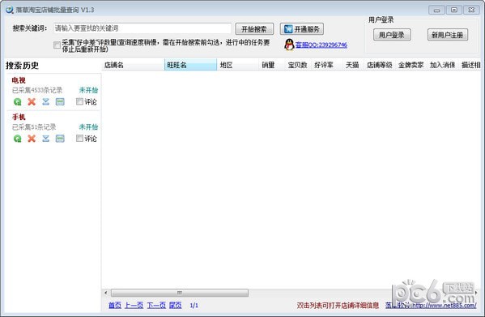Image resolution: width=485 pixels, height=317 pixels.
Task: Open the 手机 records list icon
Action: click(60, 139)
